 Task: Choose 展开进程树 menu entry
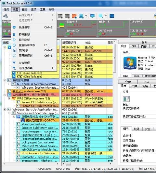(34, 56)
